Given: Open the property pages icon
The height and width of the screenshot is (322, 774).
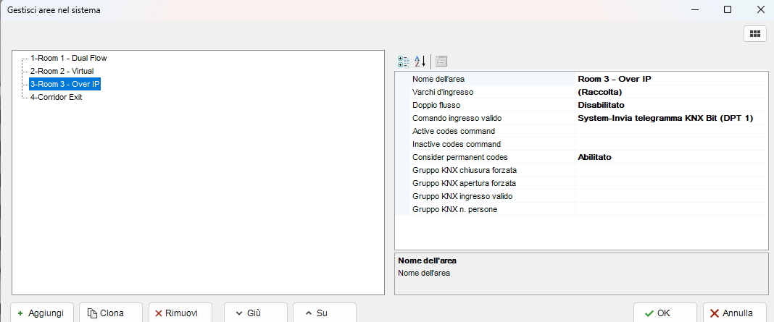Looking at the screenshot, I should pyautogui.click(x=441, y=62).
